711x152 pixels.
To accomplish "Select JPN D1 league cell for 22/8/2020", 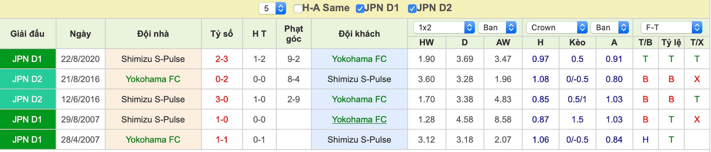I will (28, 59).
